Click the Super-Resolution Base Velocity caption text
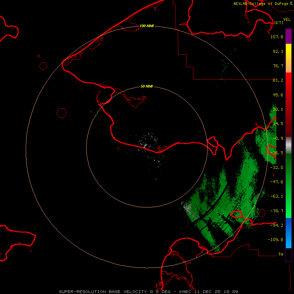Image resolution: width=294 pixels, height=294 pixels. pyautogui.click(x=149, y=292)
